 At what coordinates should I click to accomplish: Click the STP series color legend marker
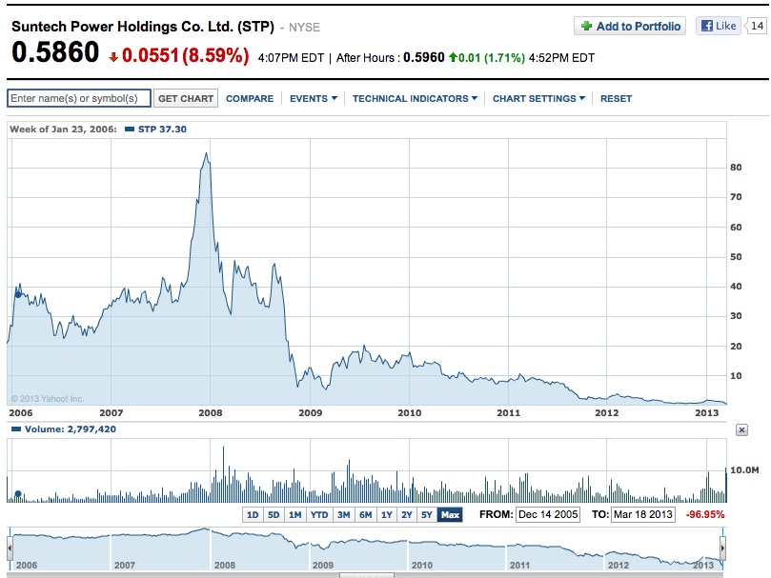pyautogui.click(x=131, y=129)
